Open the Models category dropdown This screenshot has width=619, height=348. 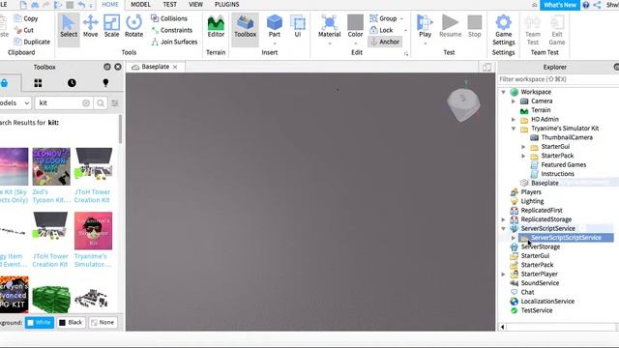coord(15,103)
